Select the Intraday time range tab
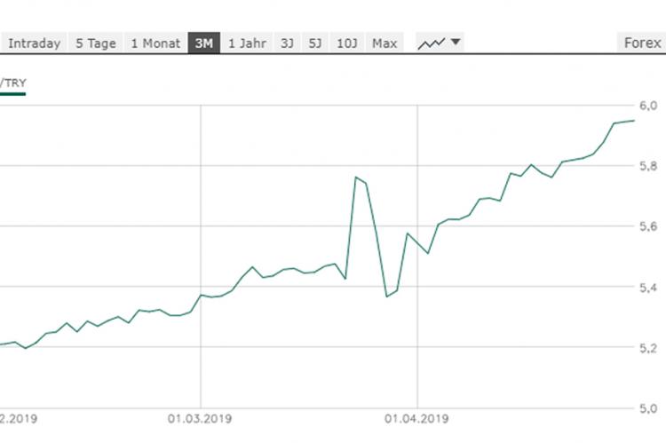This screenshot has width=666, height=443. pyautogui.click(x=34, y=43)
